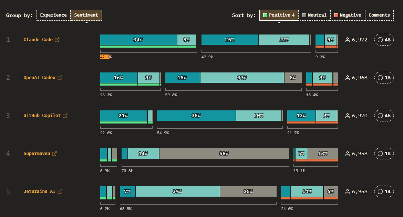
Task: Group results by Sentiment
Action: coord(86,15)
